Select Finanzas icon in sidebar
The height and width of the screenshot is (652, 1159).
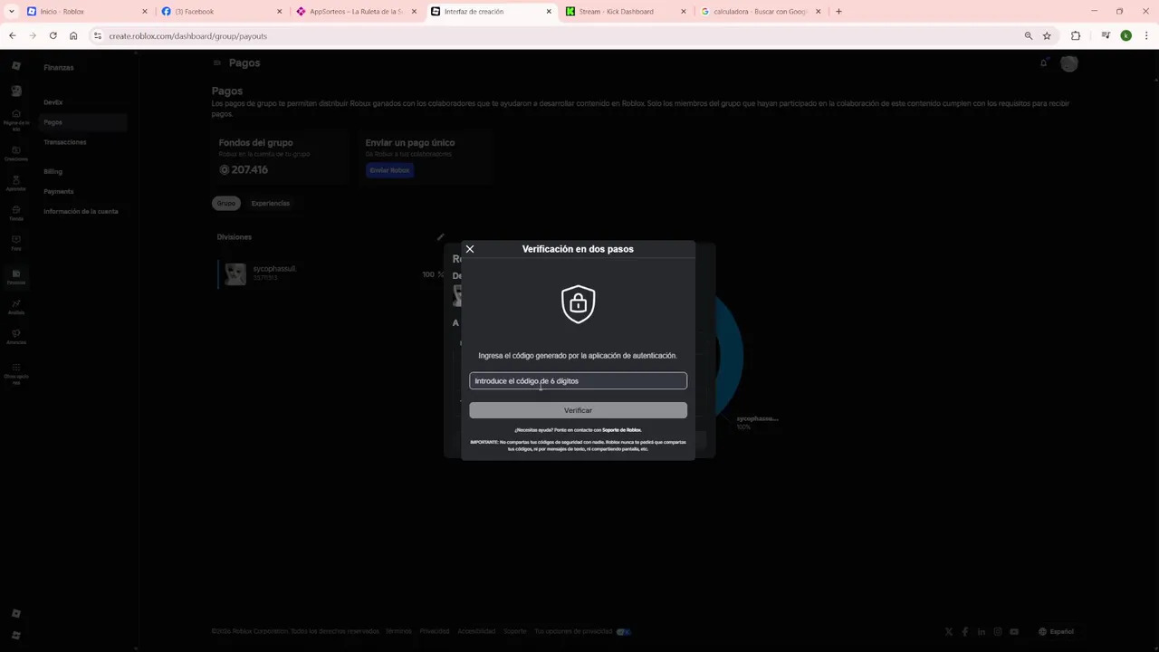click(x=15, y=277)
